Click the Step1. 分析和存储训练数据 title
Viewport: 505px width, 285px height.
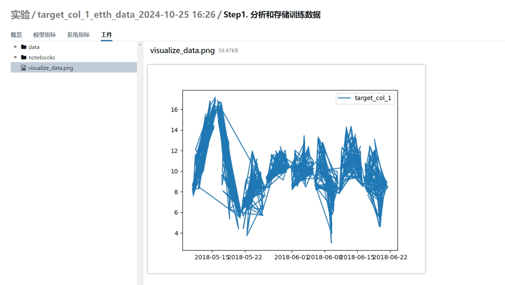272,15
